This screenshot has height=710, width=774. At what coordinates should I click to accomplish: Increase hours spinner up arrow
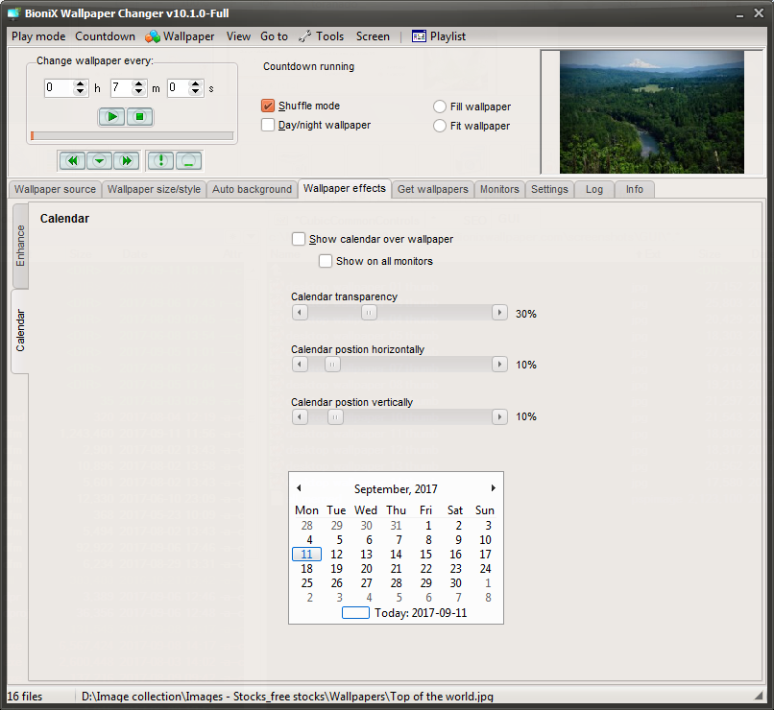tap(80, 83)
